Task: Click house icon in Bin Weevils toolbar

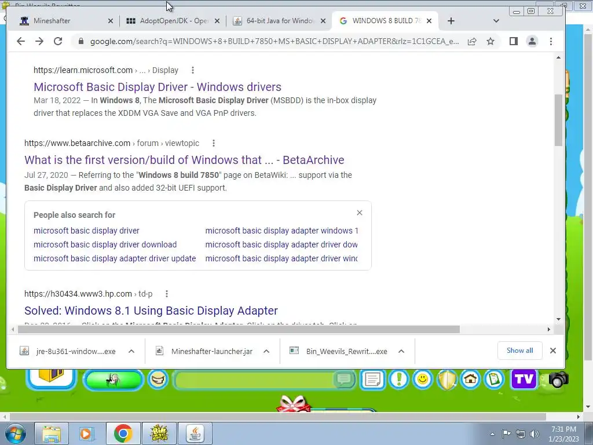Action: tap(470, 379)
